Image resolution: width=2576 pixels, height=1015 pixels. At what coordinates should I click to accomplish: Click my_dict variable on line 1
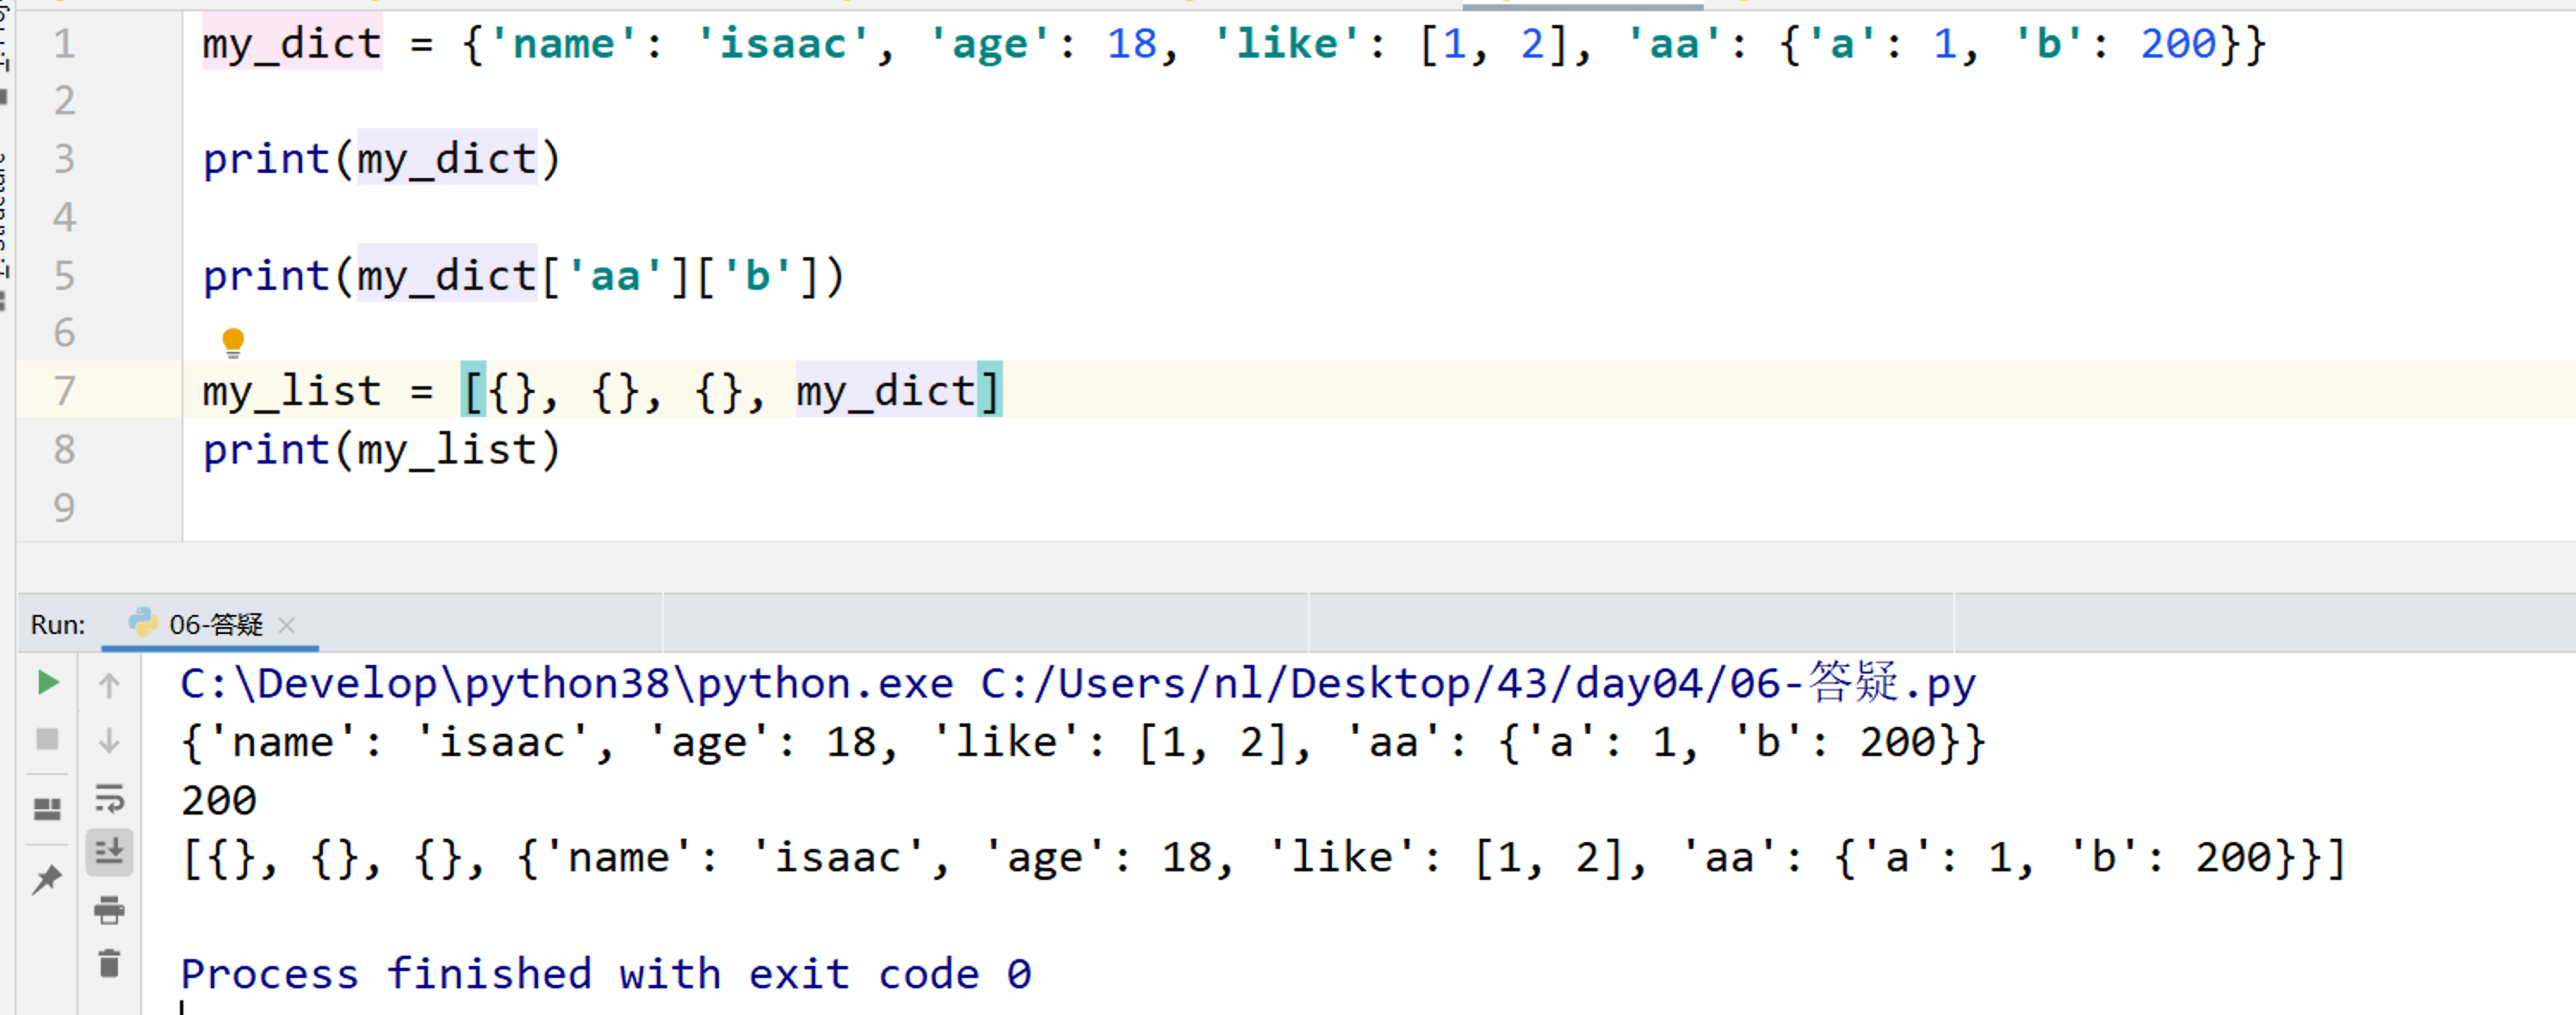click(292, 44)
